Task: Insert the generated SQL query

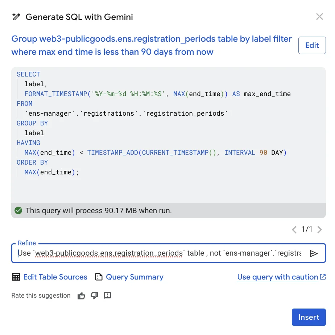Action: pos(309,317)
